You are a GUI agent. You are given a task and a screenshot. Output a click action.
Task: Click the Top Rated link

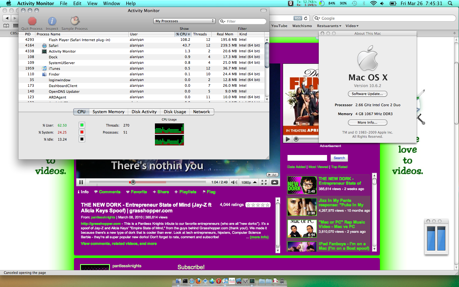click(x=339, y=167)
